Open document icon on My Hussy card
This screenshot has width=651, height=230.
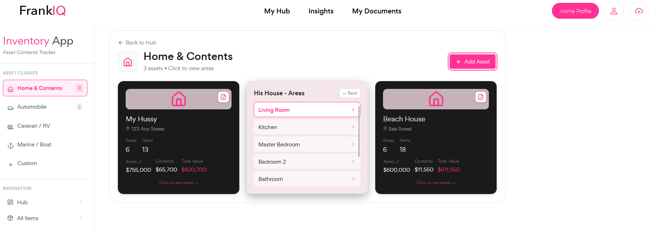[223, 97]
